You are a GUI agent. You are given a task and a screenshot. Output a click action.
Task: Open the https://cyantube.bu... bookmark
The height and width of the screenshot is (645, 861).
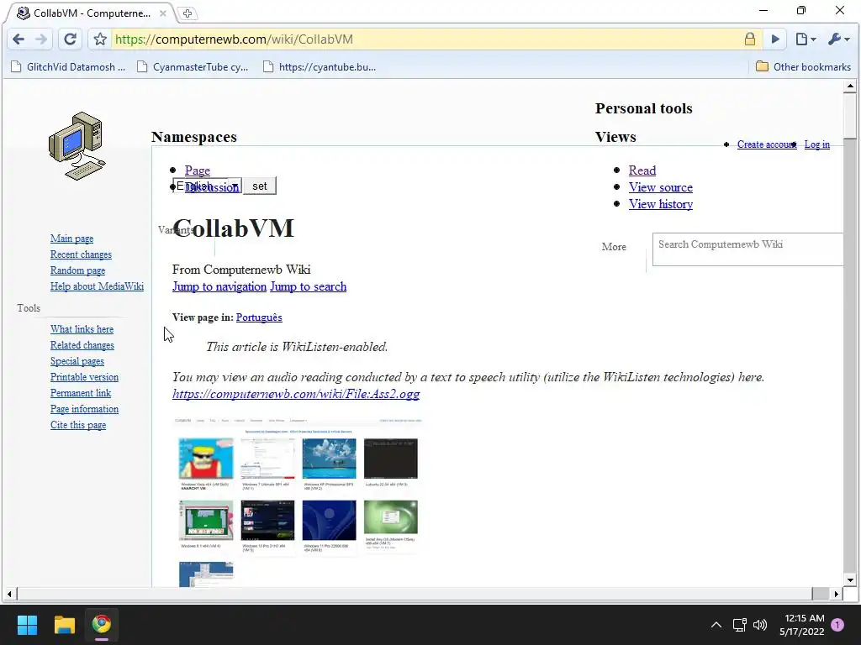coord(320,67)
